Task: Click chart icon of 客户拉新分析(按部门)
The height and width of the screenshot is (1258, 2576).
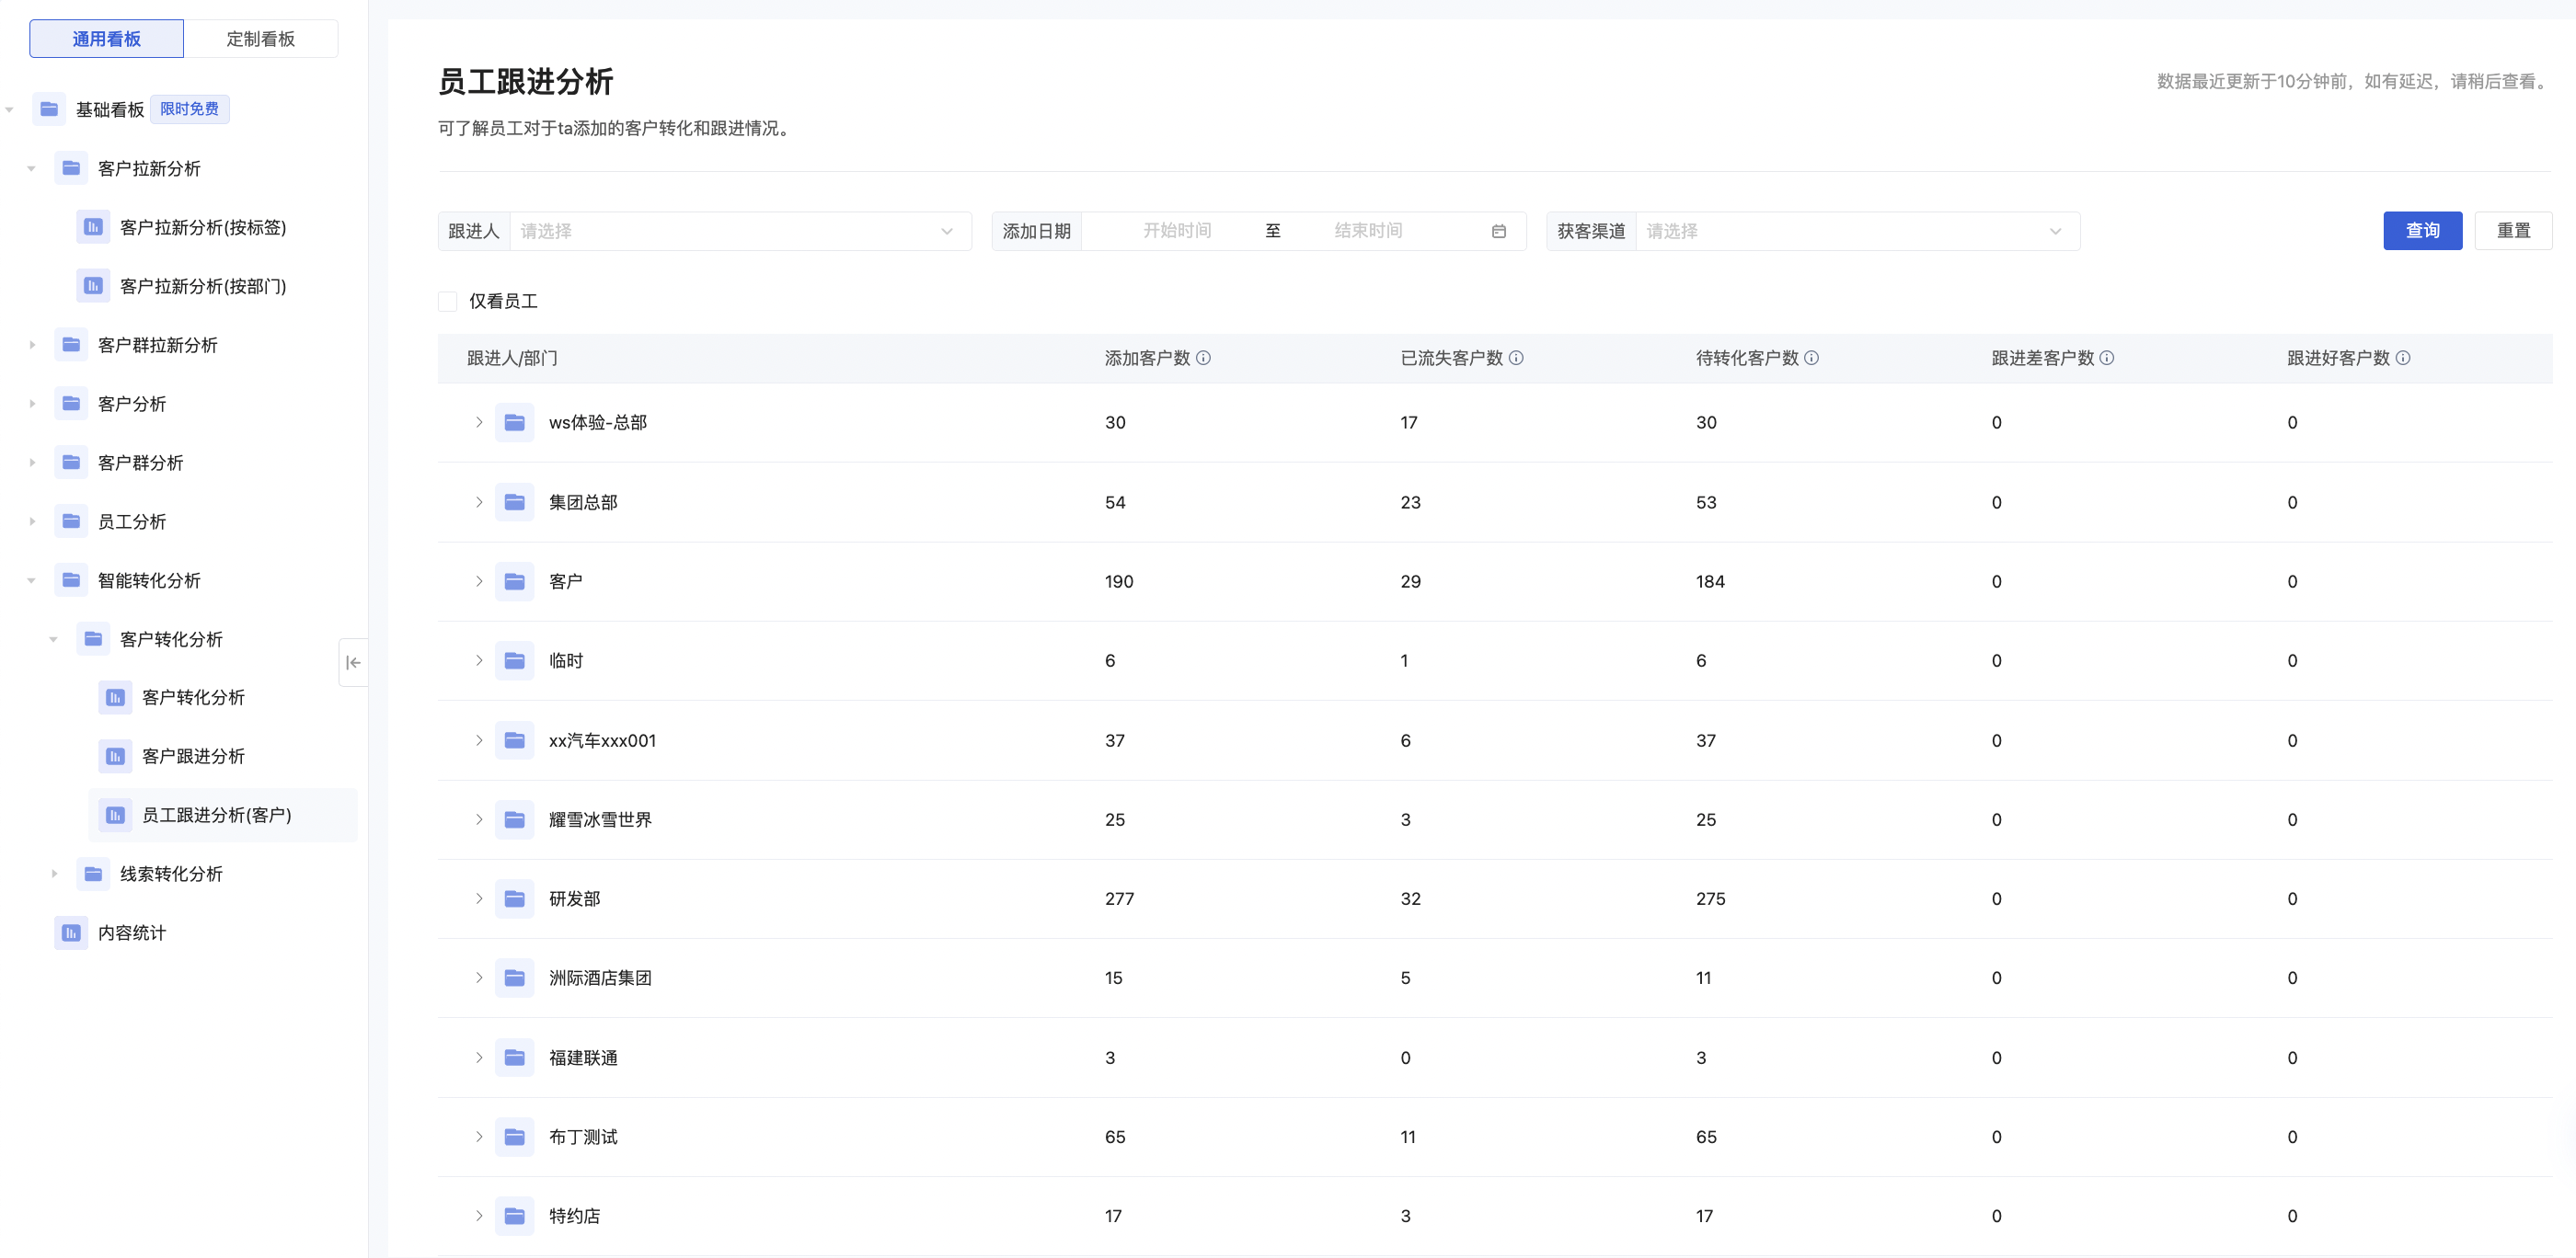Action: (x=93, y=286)
